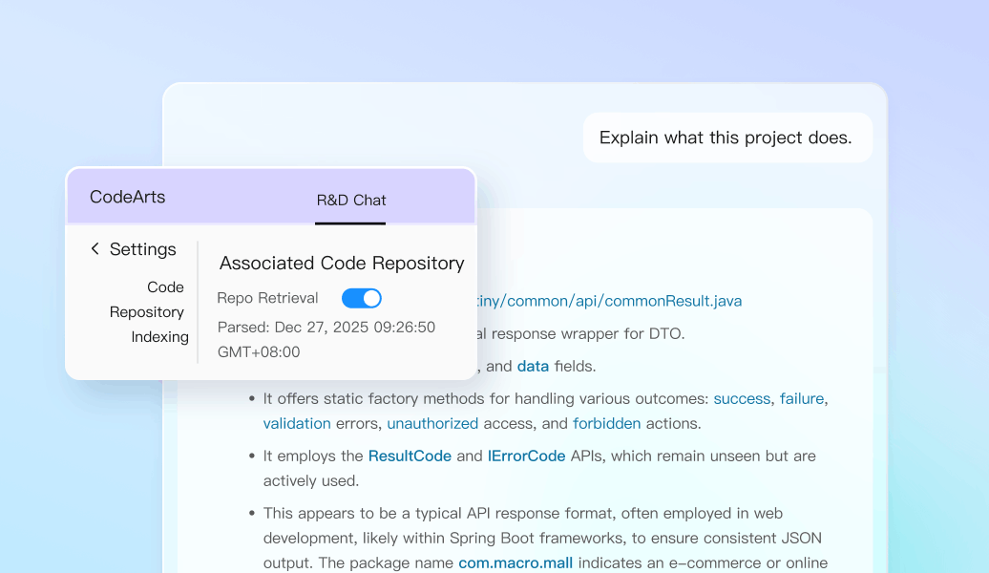Open the ResultCode API link
This screenshot has height=573, width=989.
tap(410, 456)
